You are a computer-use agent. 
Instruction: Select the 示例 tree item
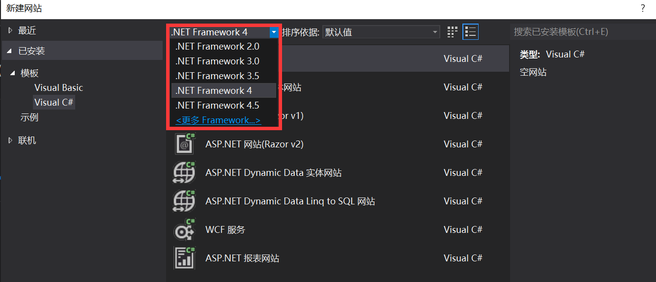[29, 118]
